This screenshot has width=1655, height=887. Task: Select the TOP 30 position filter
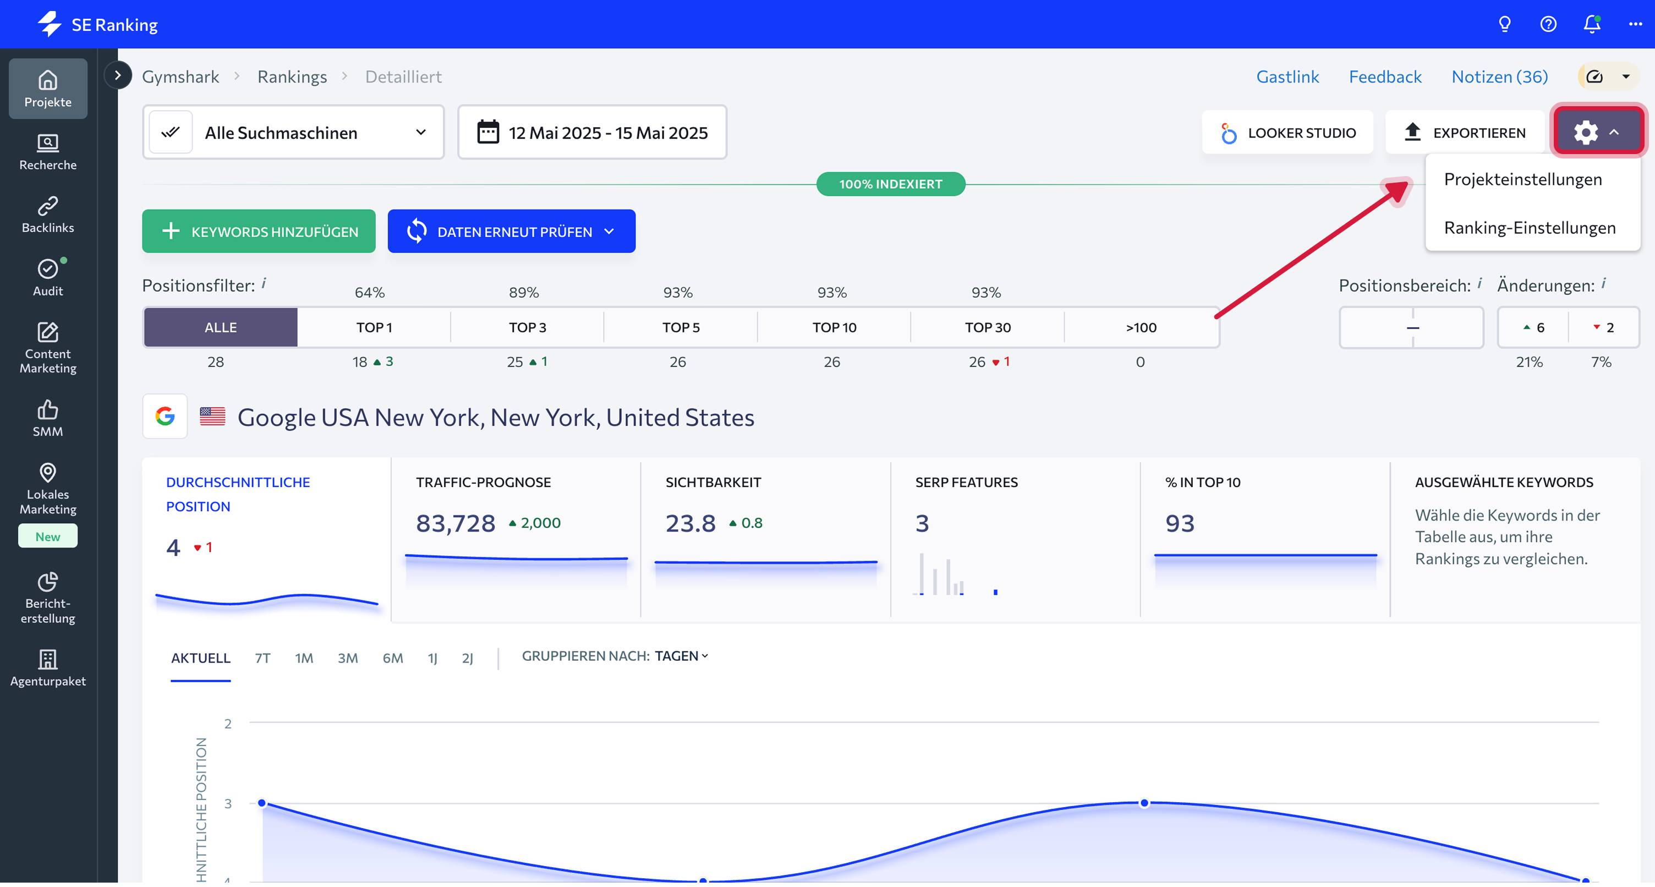988,328
